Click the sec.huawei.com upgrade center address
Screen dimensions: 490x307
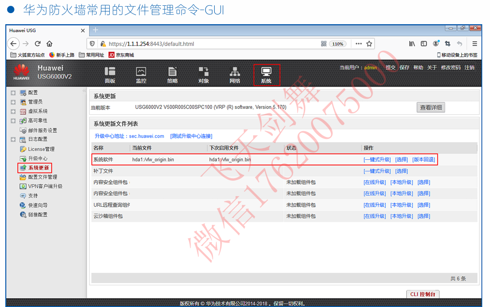147,136
